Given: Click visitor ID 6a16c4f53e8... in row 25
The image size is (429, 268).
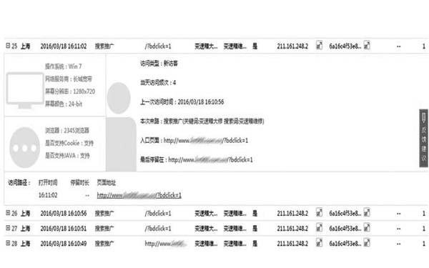Looking at the screenshot, I should click(x=345, y=46).
